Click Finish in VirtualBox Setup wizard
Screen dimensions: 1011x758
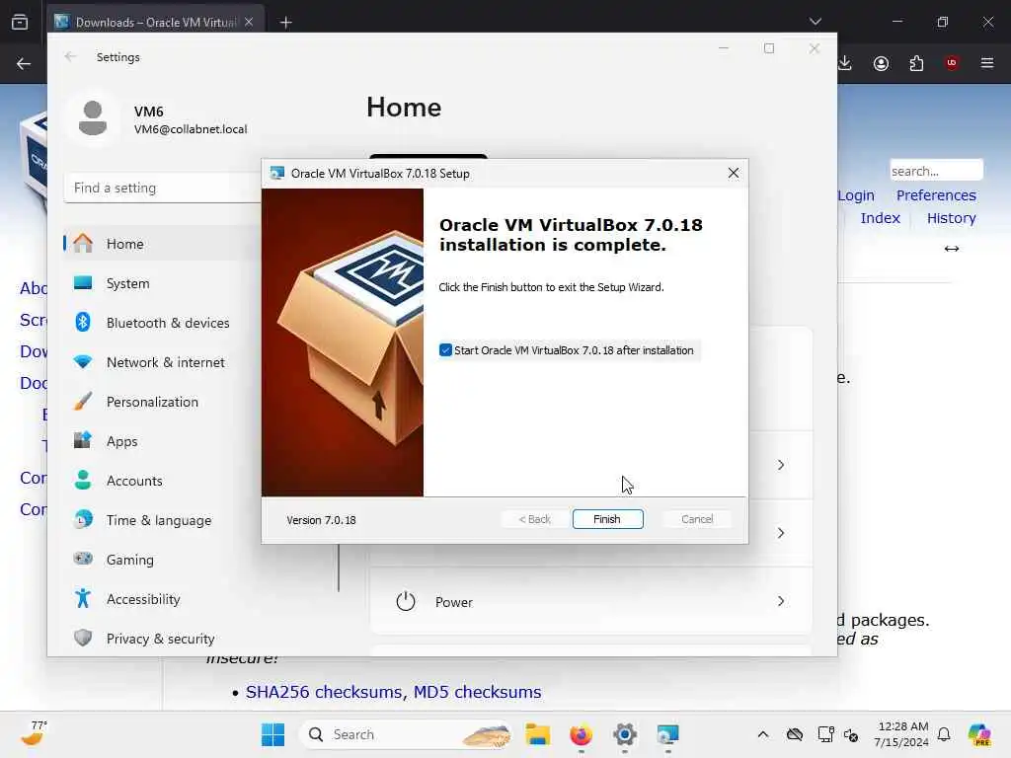(607, 519)
